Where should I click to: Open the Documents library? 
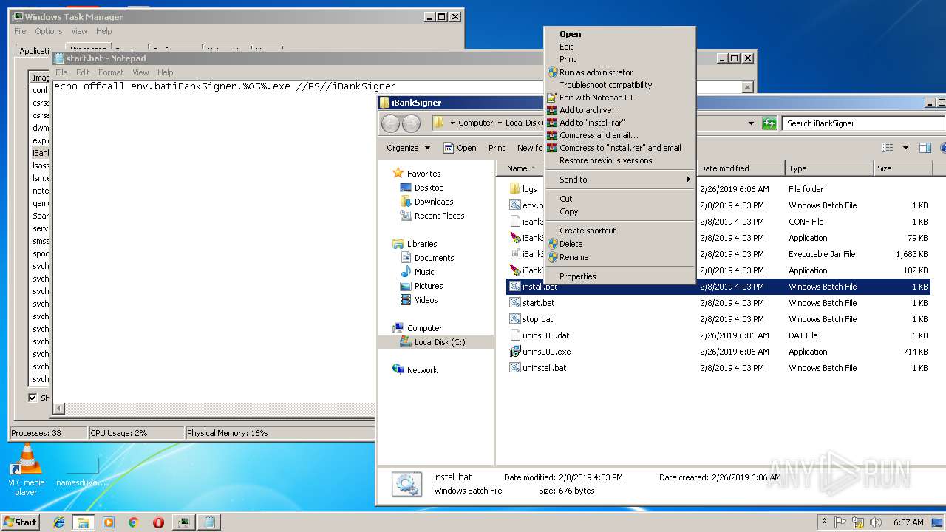pyautogui.click(x=434, y=258)
